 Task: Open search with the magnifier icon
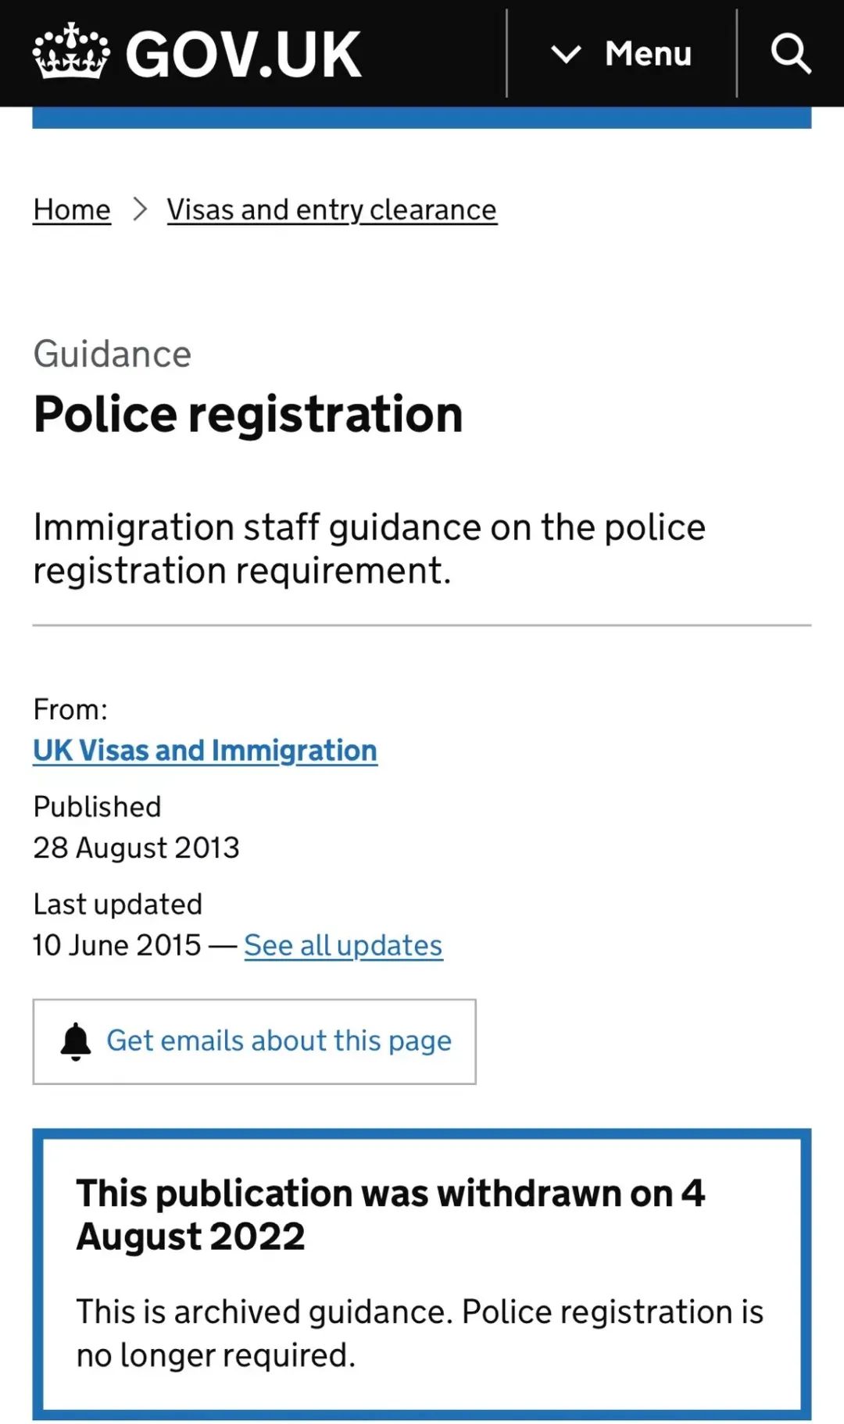coord(790,54)
